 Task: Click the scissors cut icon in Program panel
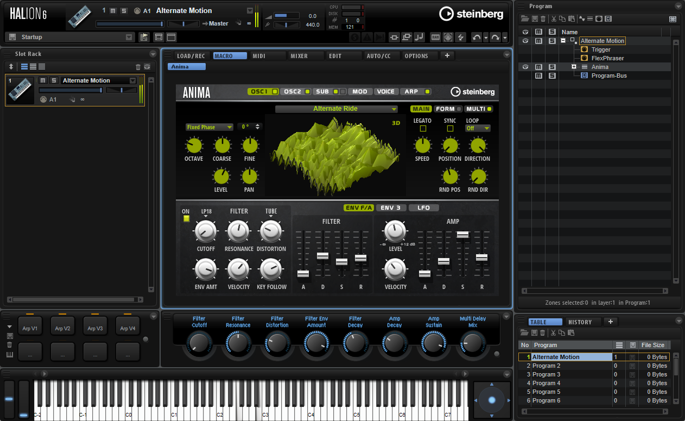[554, 18]
